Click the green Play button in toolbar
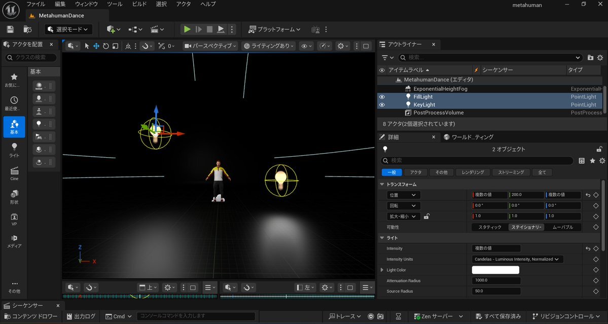Viewport: 608px width, 324px height. 187,29
